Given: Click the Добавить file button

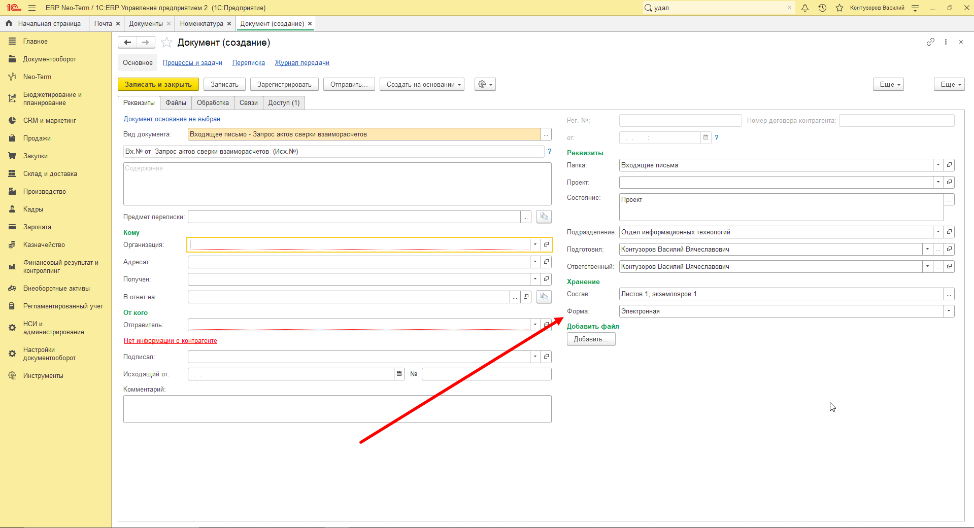Looking at the screenshot, I should tap(591, 339).
